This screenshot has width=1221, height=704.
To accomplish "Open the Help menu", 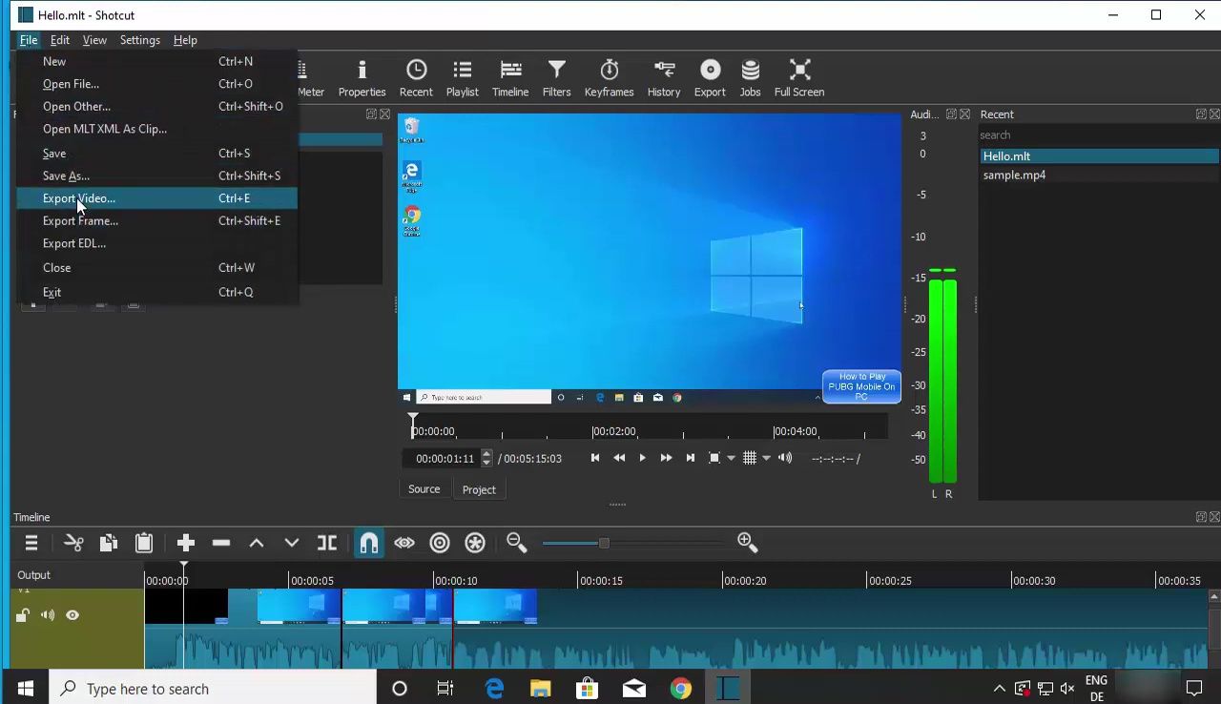I will coord(185,40).
